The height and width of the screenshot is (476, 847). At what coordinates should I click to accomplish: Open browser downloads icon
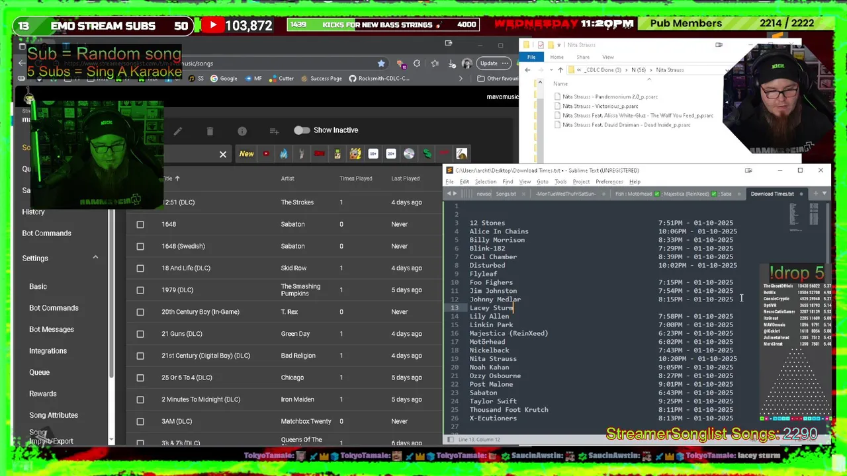point(453,63)
